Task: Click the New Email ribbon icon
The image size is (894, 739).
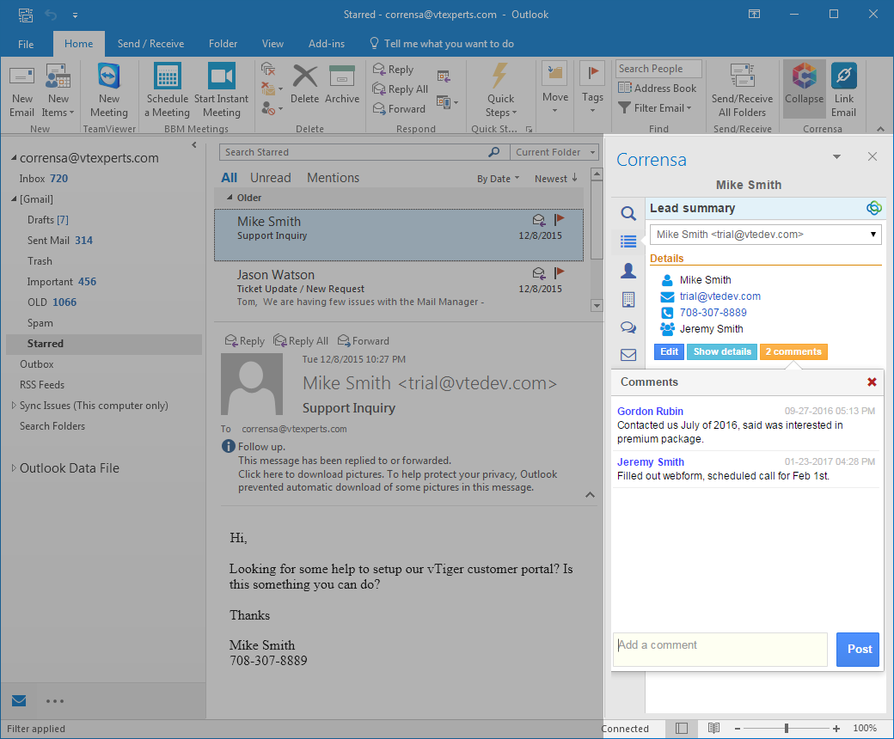Action: (21, 89)
